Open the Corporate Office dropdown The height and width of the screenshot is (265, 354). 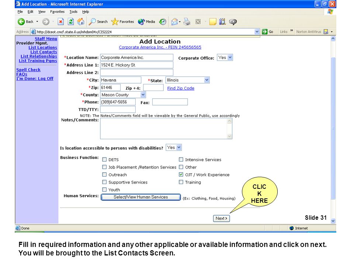225,57
